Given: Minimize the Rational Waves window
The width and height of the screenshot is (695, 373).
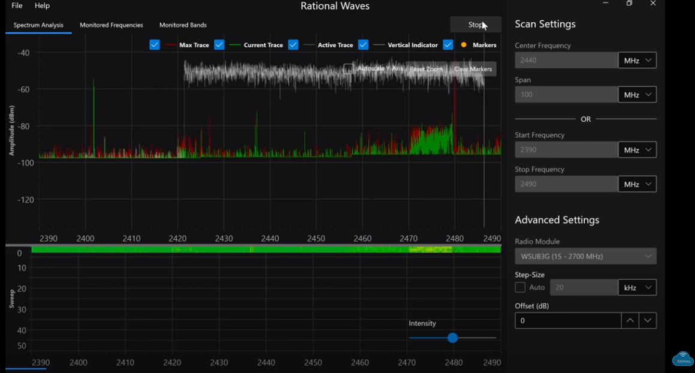Looking at the screenshot, I should (x=606, y=4).
